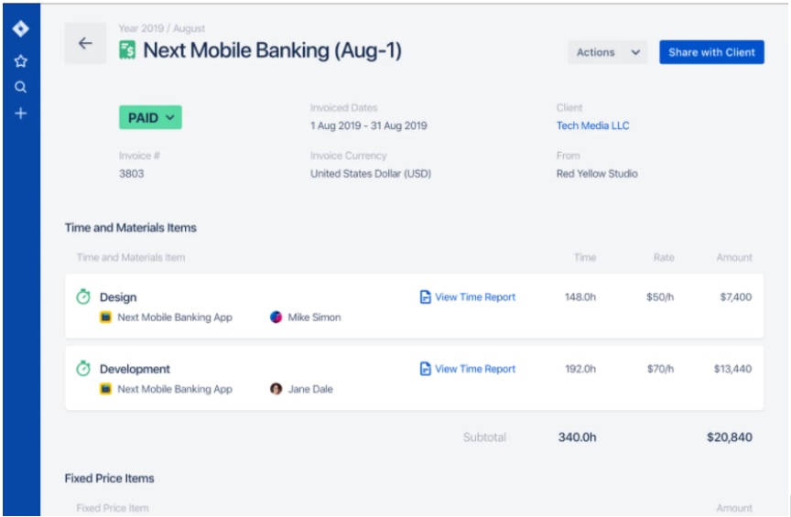Open the Tech Media LLC client link

[592, 125]
